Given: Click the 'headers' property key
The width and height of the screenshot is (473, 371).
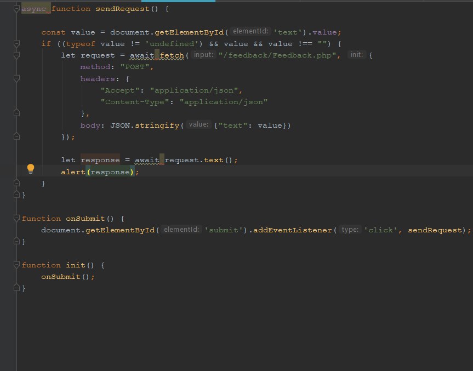Looking at the screenshot, I should 98,79.
